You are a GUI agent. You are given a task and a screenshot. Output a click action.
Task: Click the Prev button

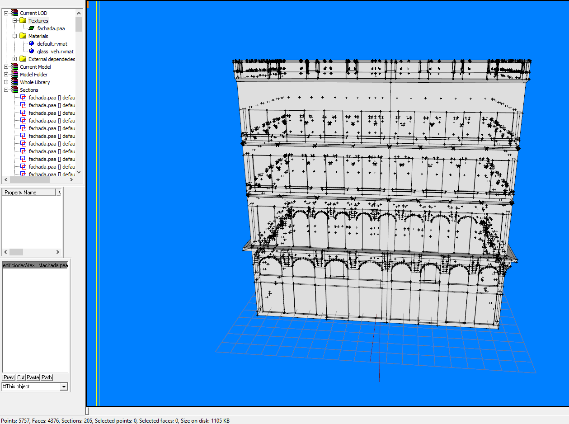[x=9, y=377]
